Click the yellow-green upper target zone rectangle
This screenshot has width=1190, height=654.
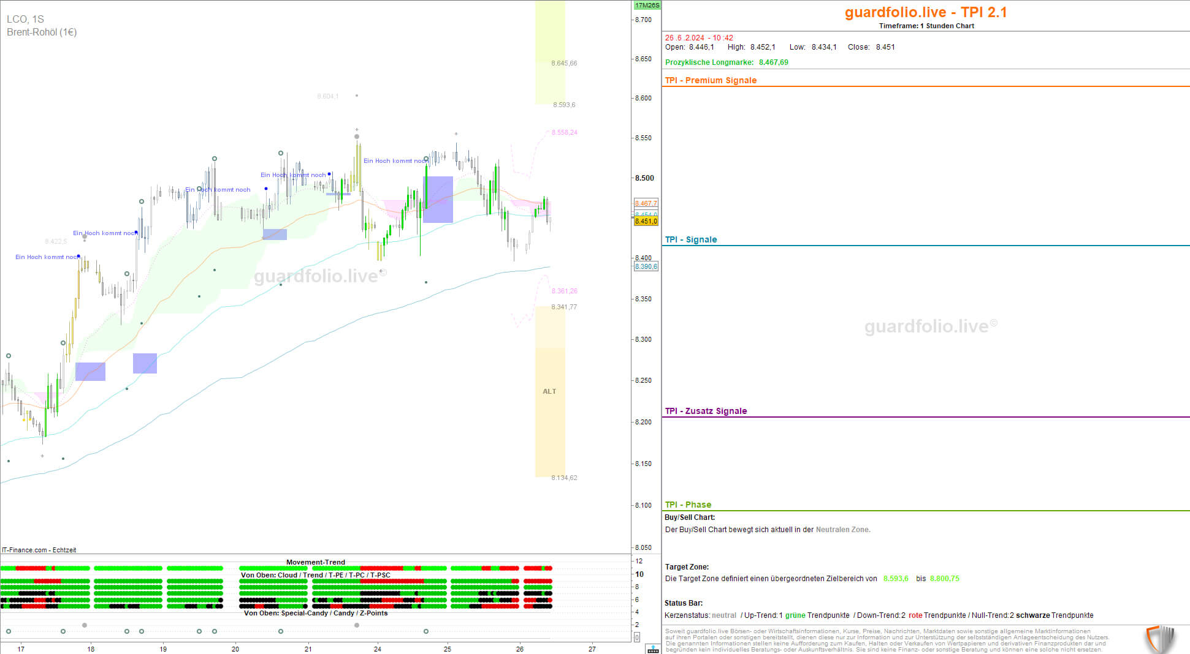click(x=550, y=53)
